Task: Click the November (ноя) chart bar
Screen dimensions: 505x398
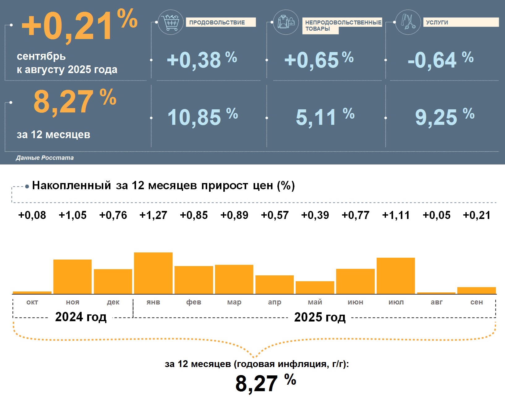Action: point(72,277)
